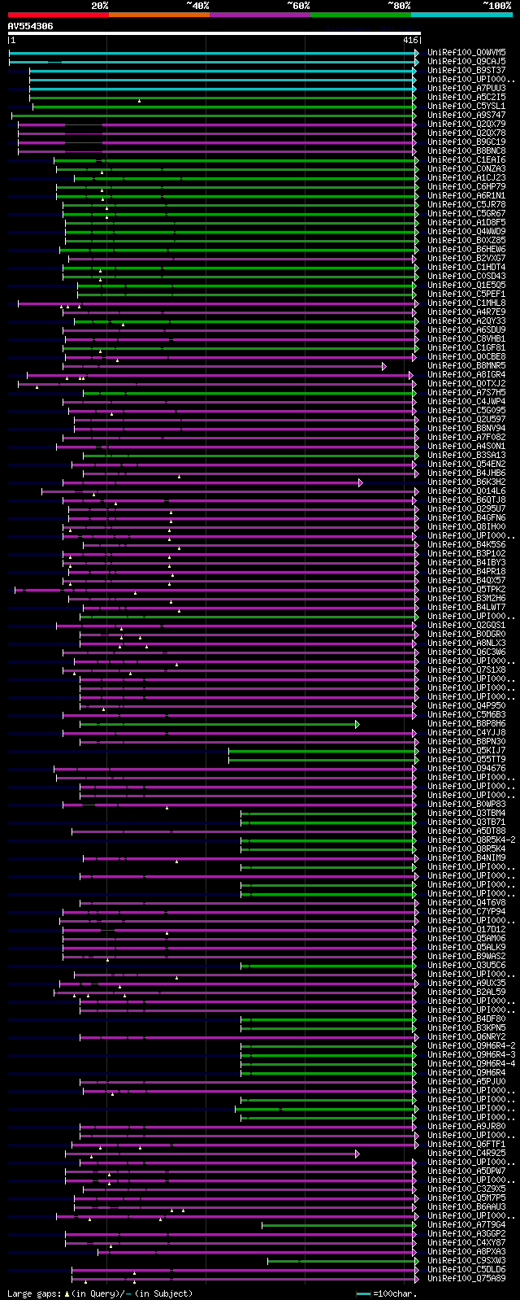Click the white query ruler bar below AV554306
Screen dimensions: 520x1300
tap(214, 33)
